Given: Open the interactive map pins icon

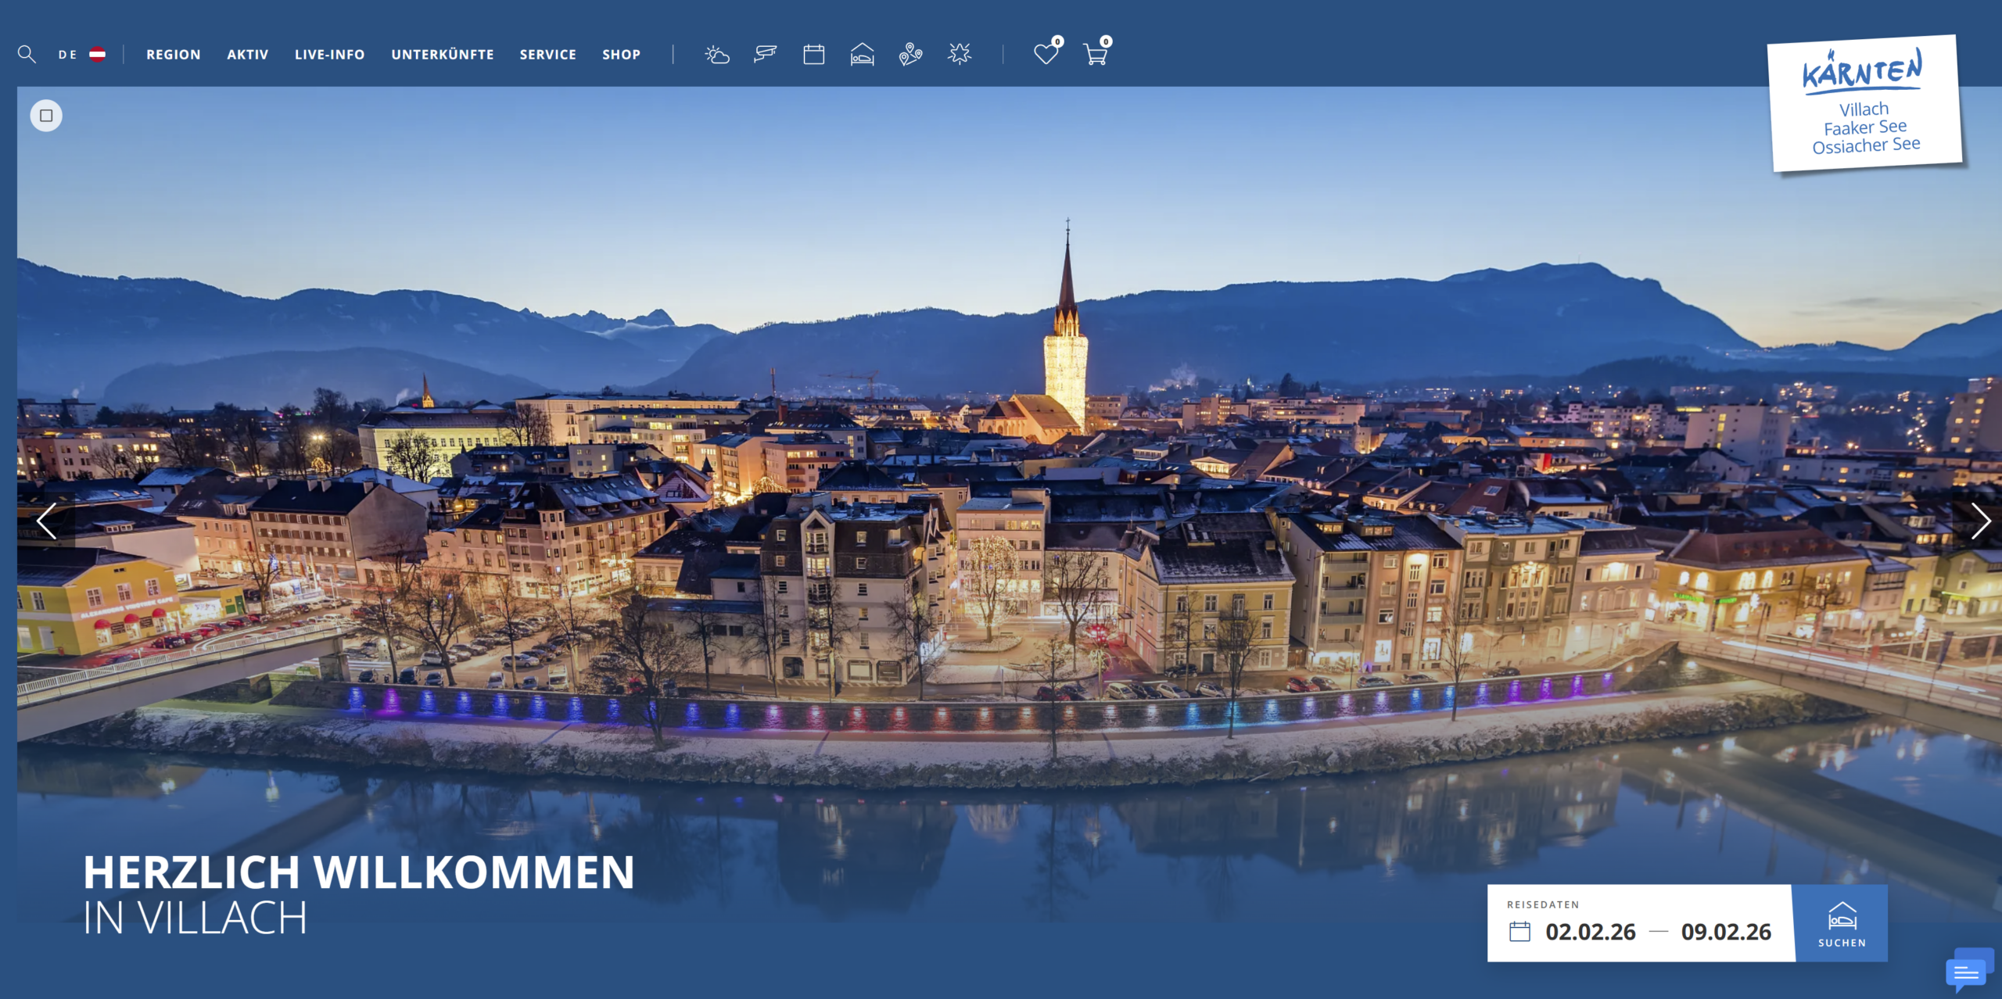Looking at the screenshot, I should 910,55.
